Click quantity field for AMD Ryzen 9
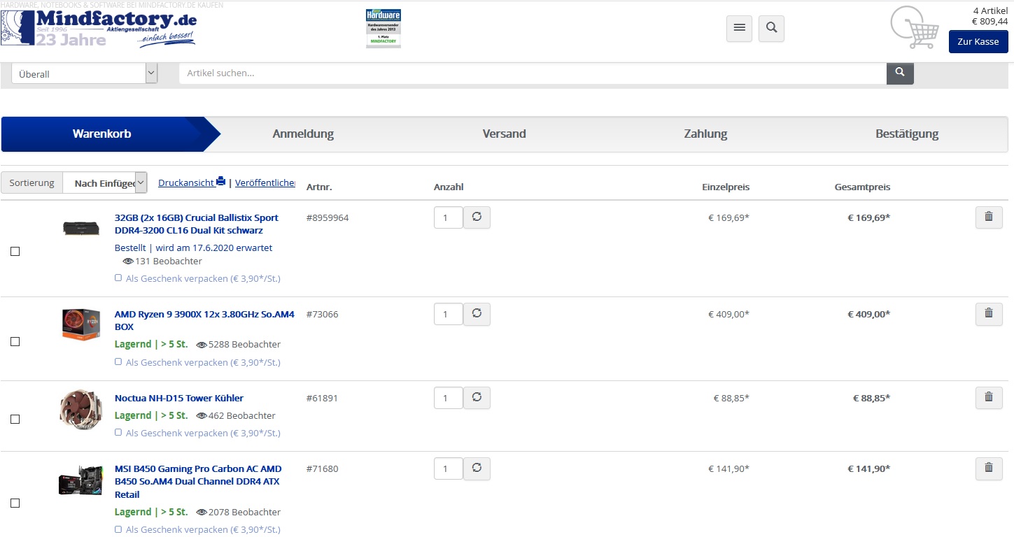The height and width of the screenshot is (537, 1014). pyautogui.click(x=449, y=314)
